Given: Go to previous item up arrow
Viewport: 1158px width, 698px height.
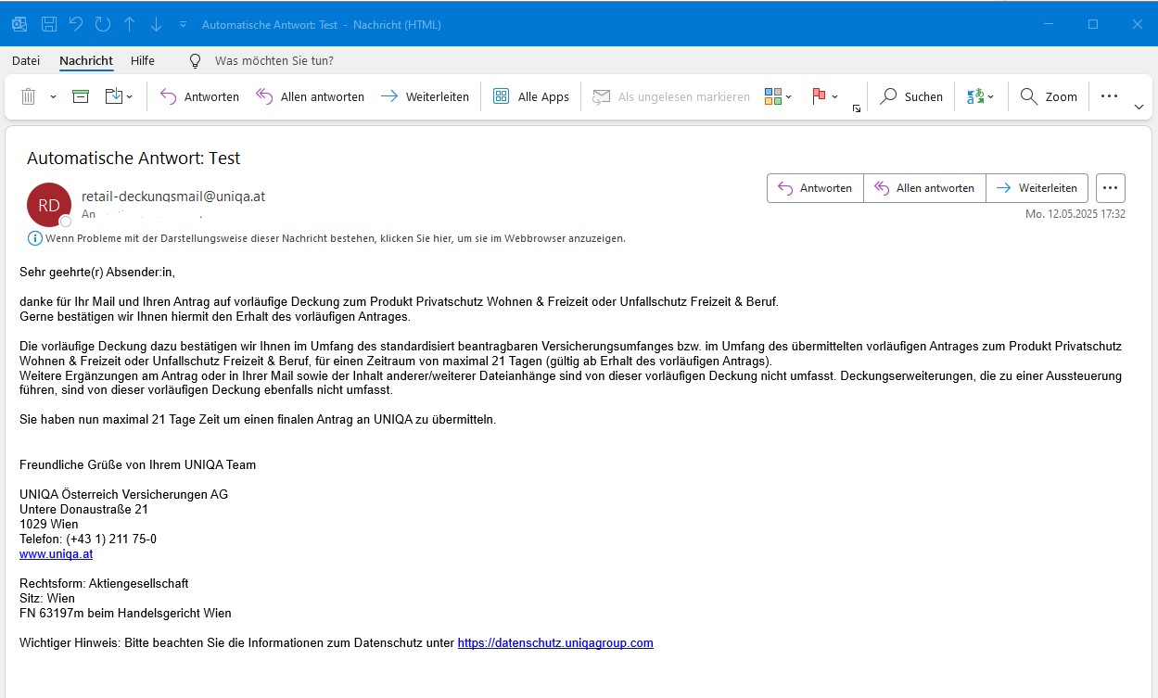Looking at the screenshot, I should click(129, 24).
